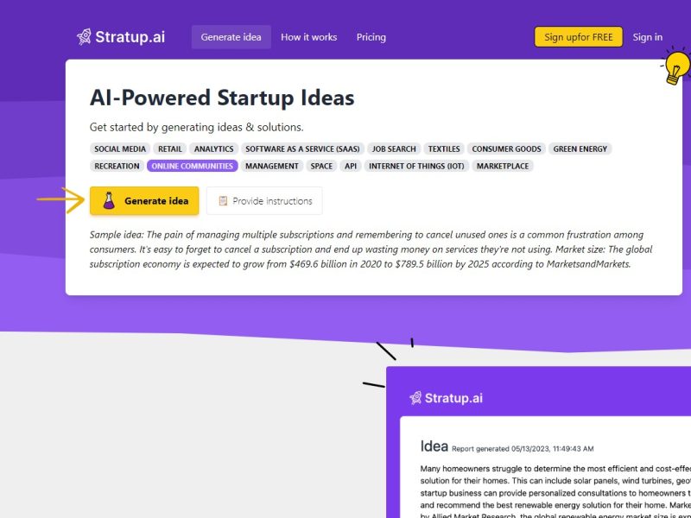Select the SOFTWARE AS A SERVICE (SAAS) tag
The image size is (691, 518).
[x=302, y=148]
